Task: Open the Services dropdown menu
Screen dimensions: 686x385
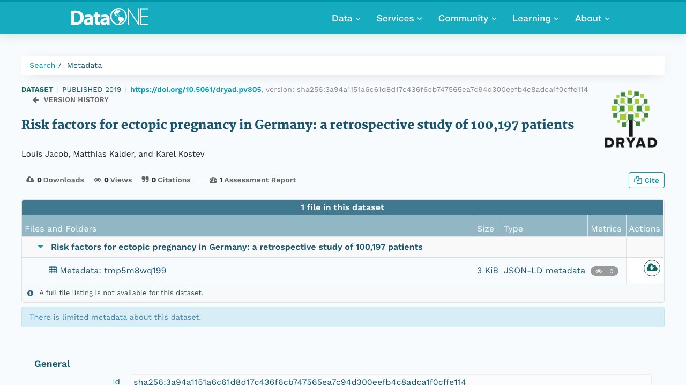Action: [399, 18]
